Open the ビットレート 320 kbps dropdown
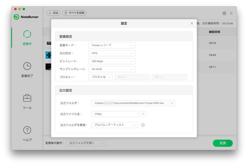This screenshot has height=166, width=248. click(x=112, y=61)
